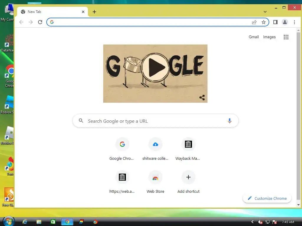Open the Wayback Ma... shortcut
This screenshot has height=226, width=302.
pos(188,149)
